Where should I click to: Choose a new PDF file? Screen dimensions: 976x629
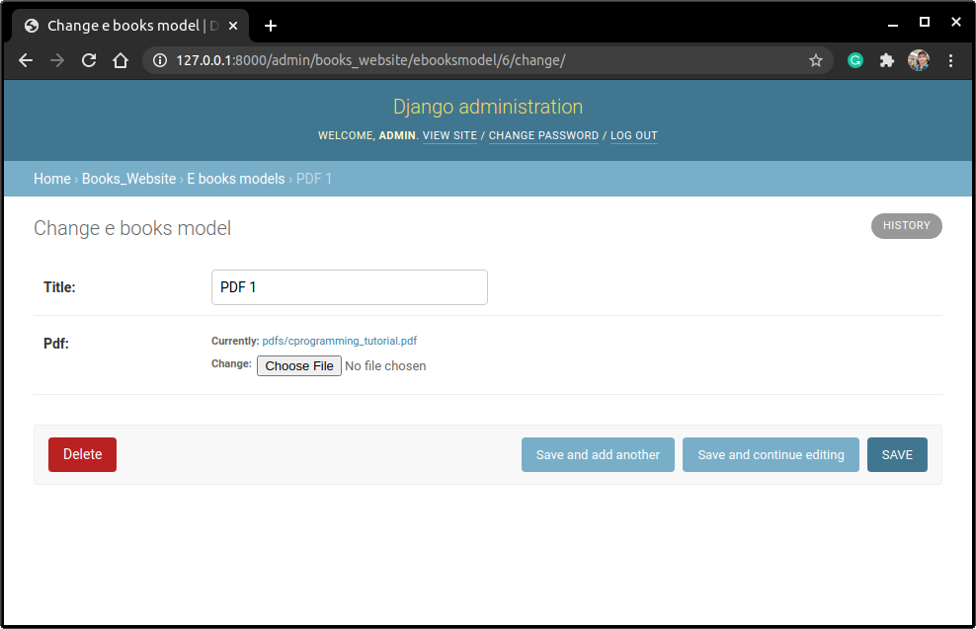click(298, 365)
